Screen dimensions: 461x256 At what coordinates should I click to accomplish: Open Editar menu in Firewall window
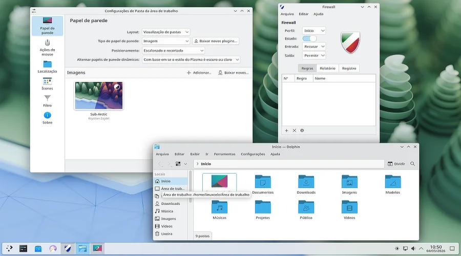(303, 14)
